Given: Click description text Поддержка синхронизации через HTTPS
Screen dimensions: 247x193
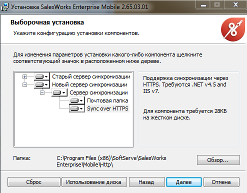Looking at the screenshot, I should coord(185,84).
